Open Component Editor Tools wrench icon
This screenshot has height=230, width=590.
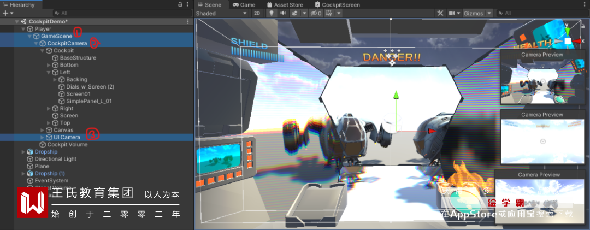click(x=440, y=13)
